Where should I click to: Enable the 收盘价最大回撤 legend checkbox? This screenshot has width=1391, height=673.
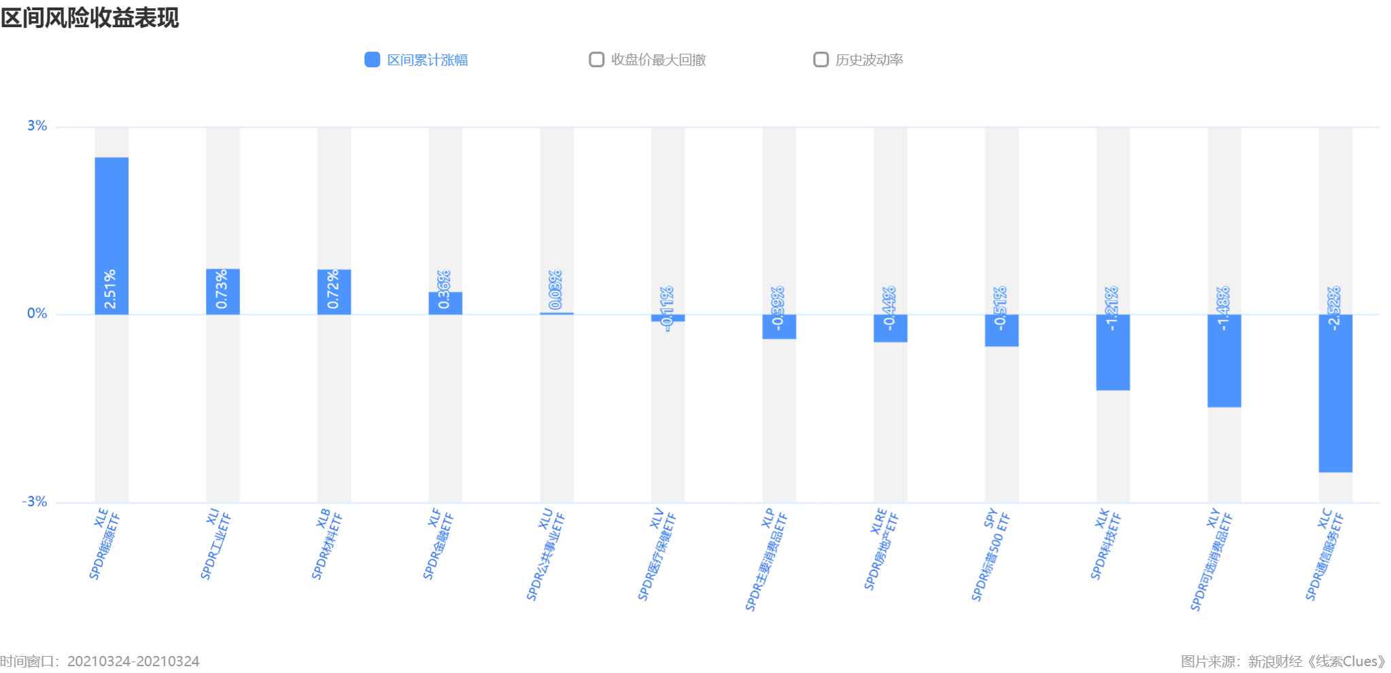[x=596, y=60]
